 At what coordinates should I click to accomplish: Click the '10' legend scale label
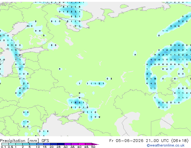pos(38,147)
